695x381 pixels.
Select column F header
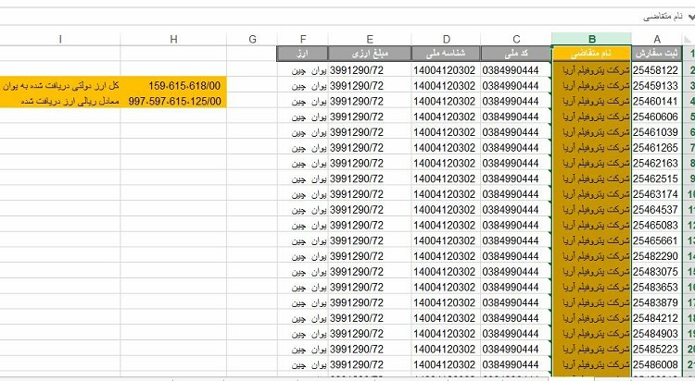pyautogui.click(x=302, y=38)
